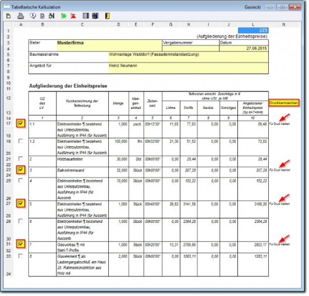309x296 pixels.
Task: Select column header L
Action: click(x=253, y=25)
